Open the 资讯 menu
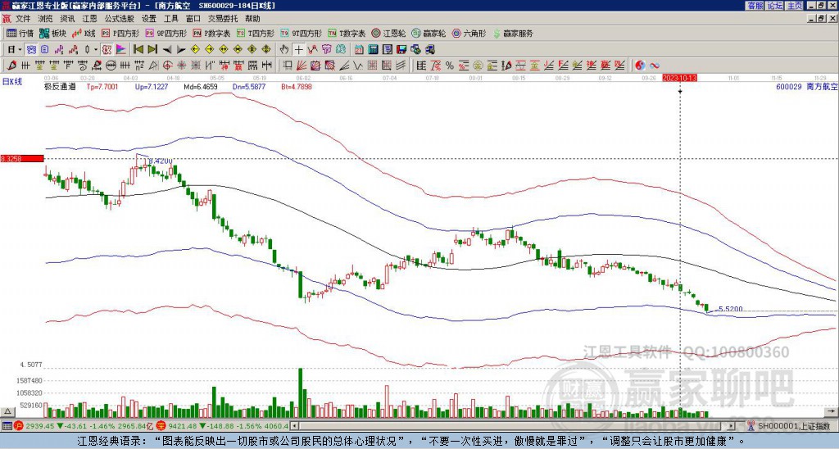The image size is (839, 449). (67, 19)
